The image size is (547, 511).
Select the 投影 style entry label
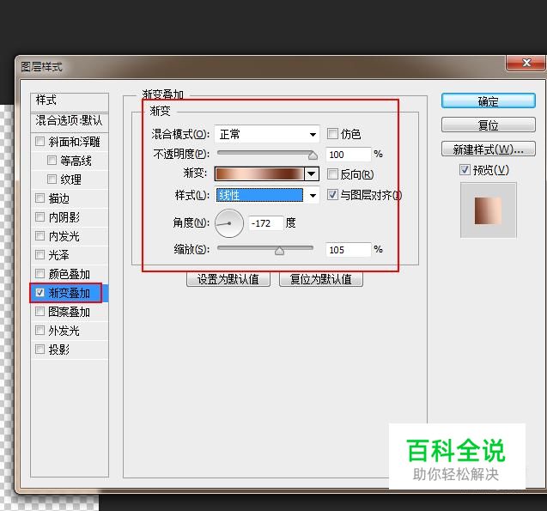(59, 350)
